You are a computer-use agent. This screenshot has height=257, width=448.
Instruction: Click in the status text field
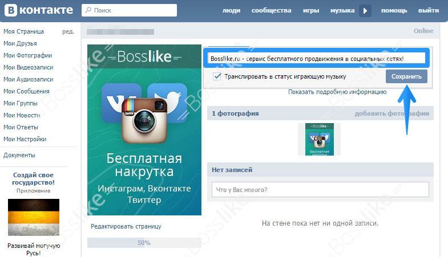pyautogui.click(x=317, y=59)
